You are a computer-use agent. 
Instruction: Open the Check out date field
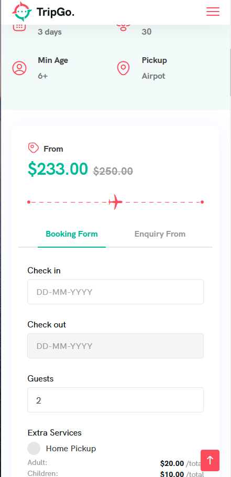click(115, 346)
